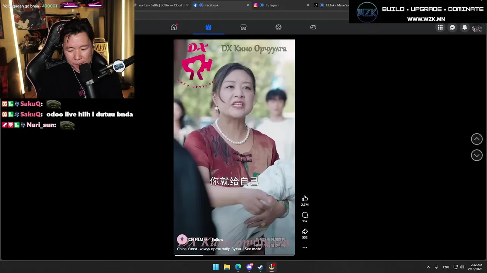Screen dimensions: 487x273
Task: Show hidden system tray icons
Action: pyautogui.click(x=428, y=267)
